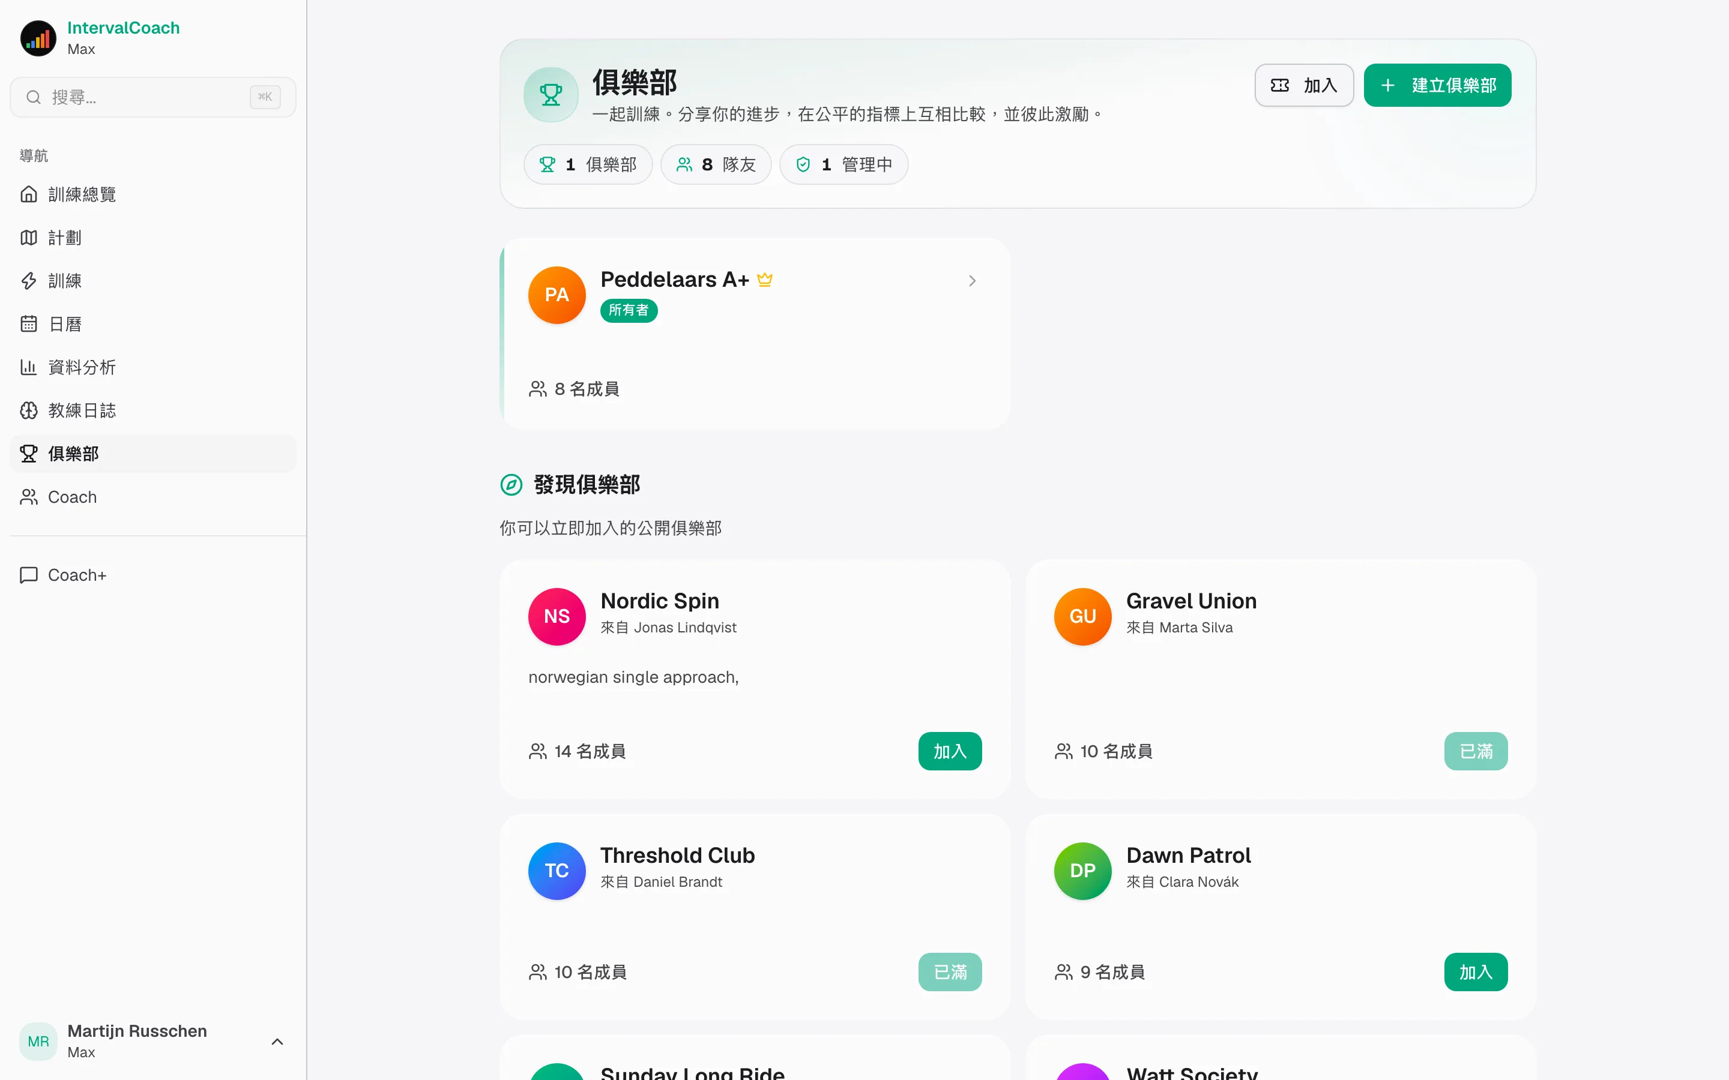The image size is (1729, 1080).
Task: Click the plus icon on 建立俱樂部
Action: (x=1387, y=86)
